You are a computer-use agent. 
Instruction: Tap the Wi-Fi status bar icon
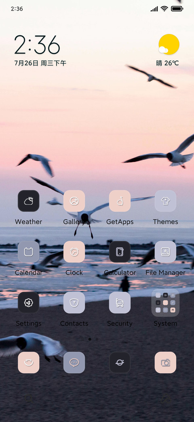[x=164, y=9]
